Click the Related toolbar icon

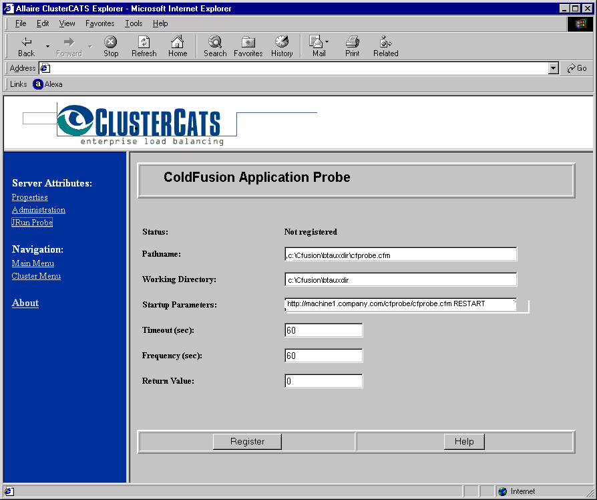pyautogui.click(x=386, y=47)
